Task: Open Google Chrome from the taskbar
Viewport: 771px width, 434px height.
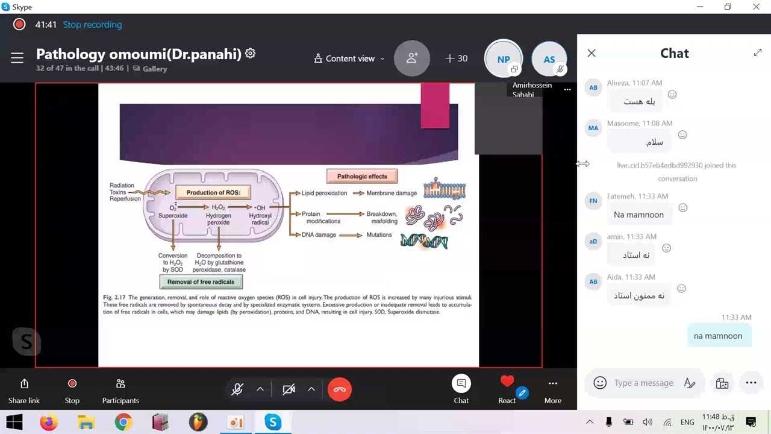Action: coord(123,422)
